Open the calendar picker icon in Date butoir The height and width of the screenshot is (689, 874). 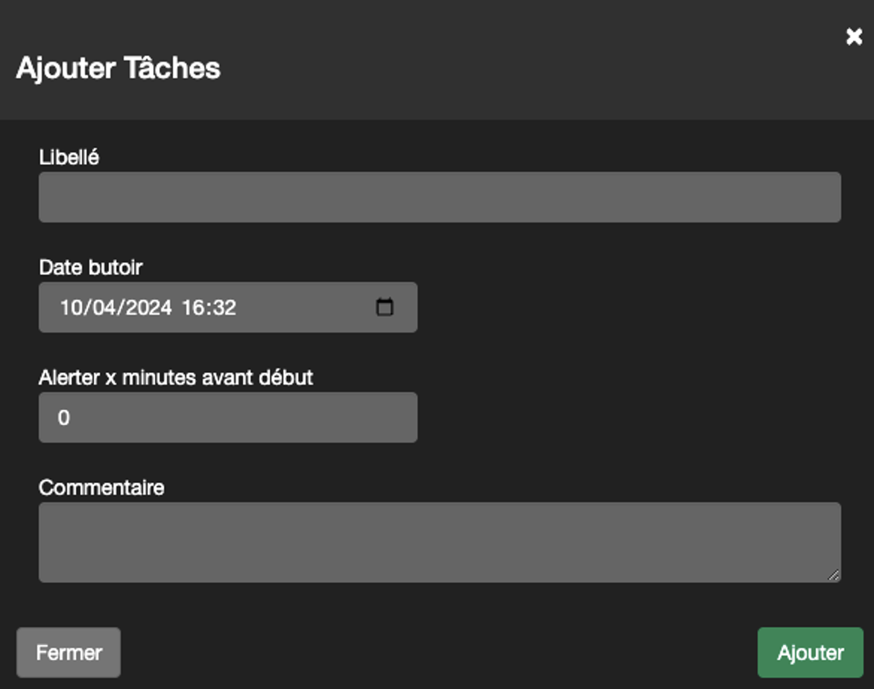point(385,307)
